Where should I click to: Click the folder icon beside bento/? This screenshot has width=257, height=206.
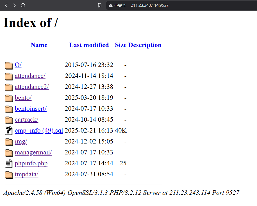click(x=9, y=98)
